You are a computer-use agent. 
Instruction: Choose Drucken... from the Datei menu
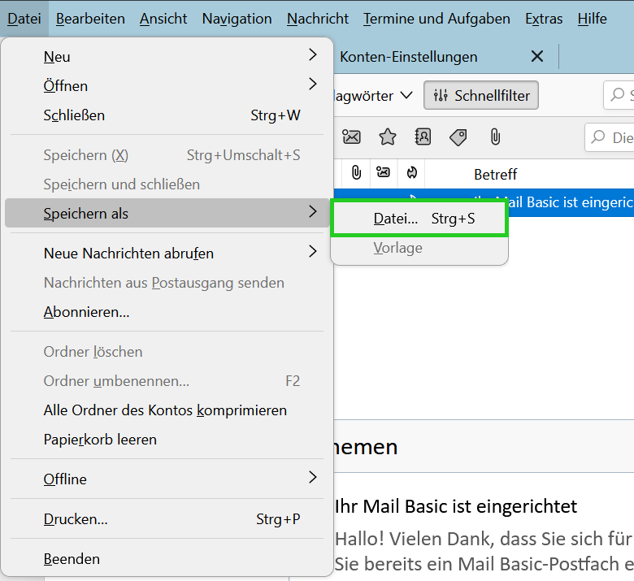click(167, 518)
